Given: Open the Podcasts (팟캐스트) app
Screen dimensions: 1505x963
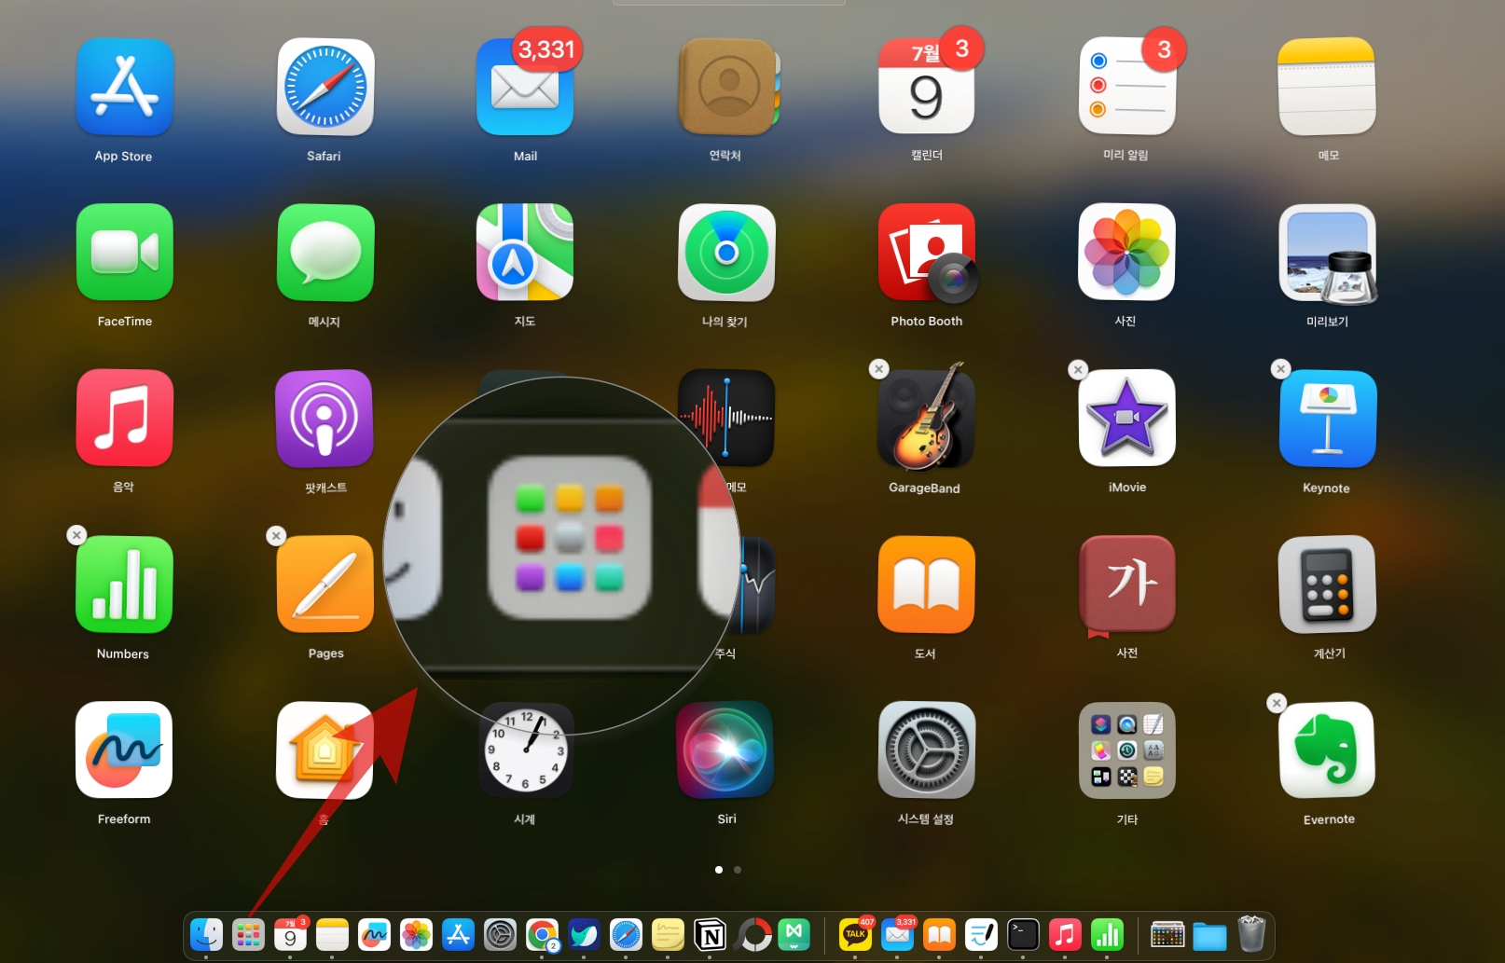Looking at the screenshot, I should [x=324, y=419].
